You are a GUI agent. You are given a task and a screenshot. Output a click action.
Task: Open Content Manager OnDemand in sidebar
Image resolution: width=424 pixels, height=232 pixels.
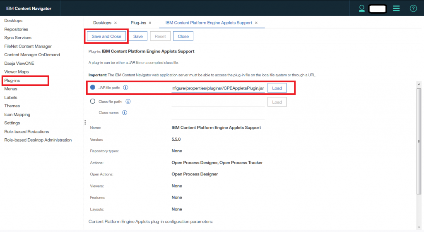32,55
